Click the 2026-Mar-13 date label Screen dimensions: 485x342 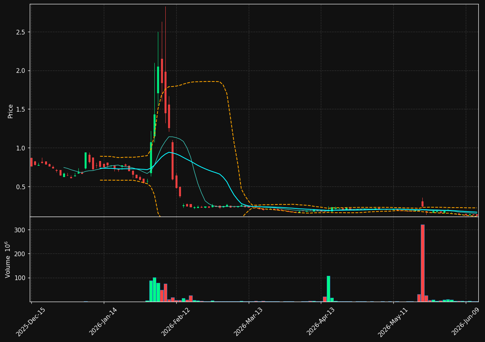click(x=248, y=322)
